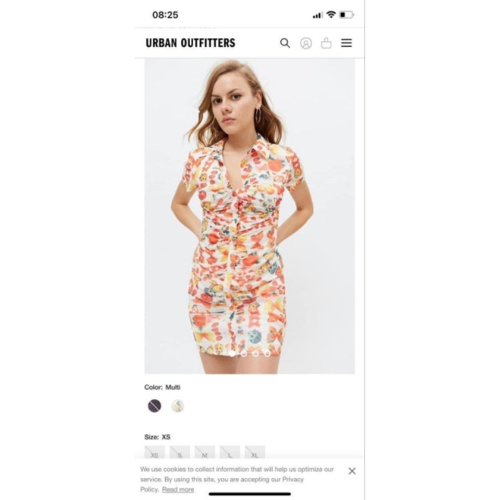
Task: Go to third image carousel dot
Action: pos(256,353)
